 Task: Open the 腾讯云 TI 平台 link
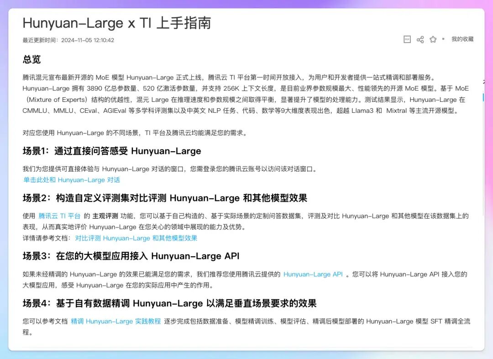click(59, 216)
